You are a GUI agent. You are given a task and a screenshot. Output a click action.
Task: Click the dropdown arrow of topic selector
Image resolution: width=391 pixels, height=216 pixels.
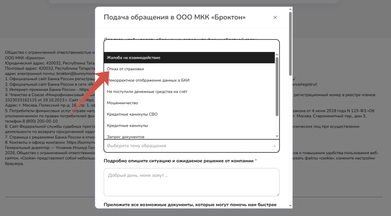pos(274,146)
